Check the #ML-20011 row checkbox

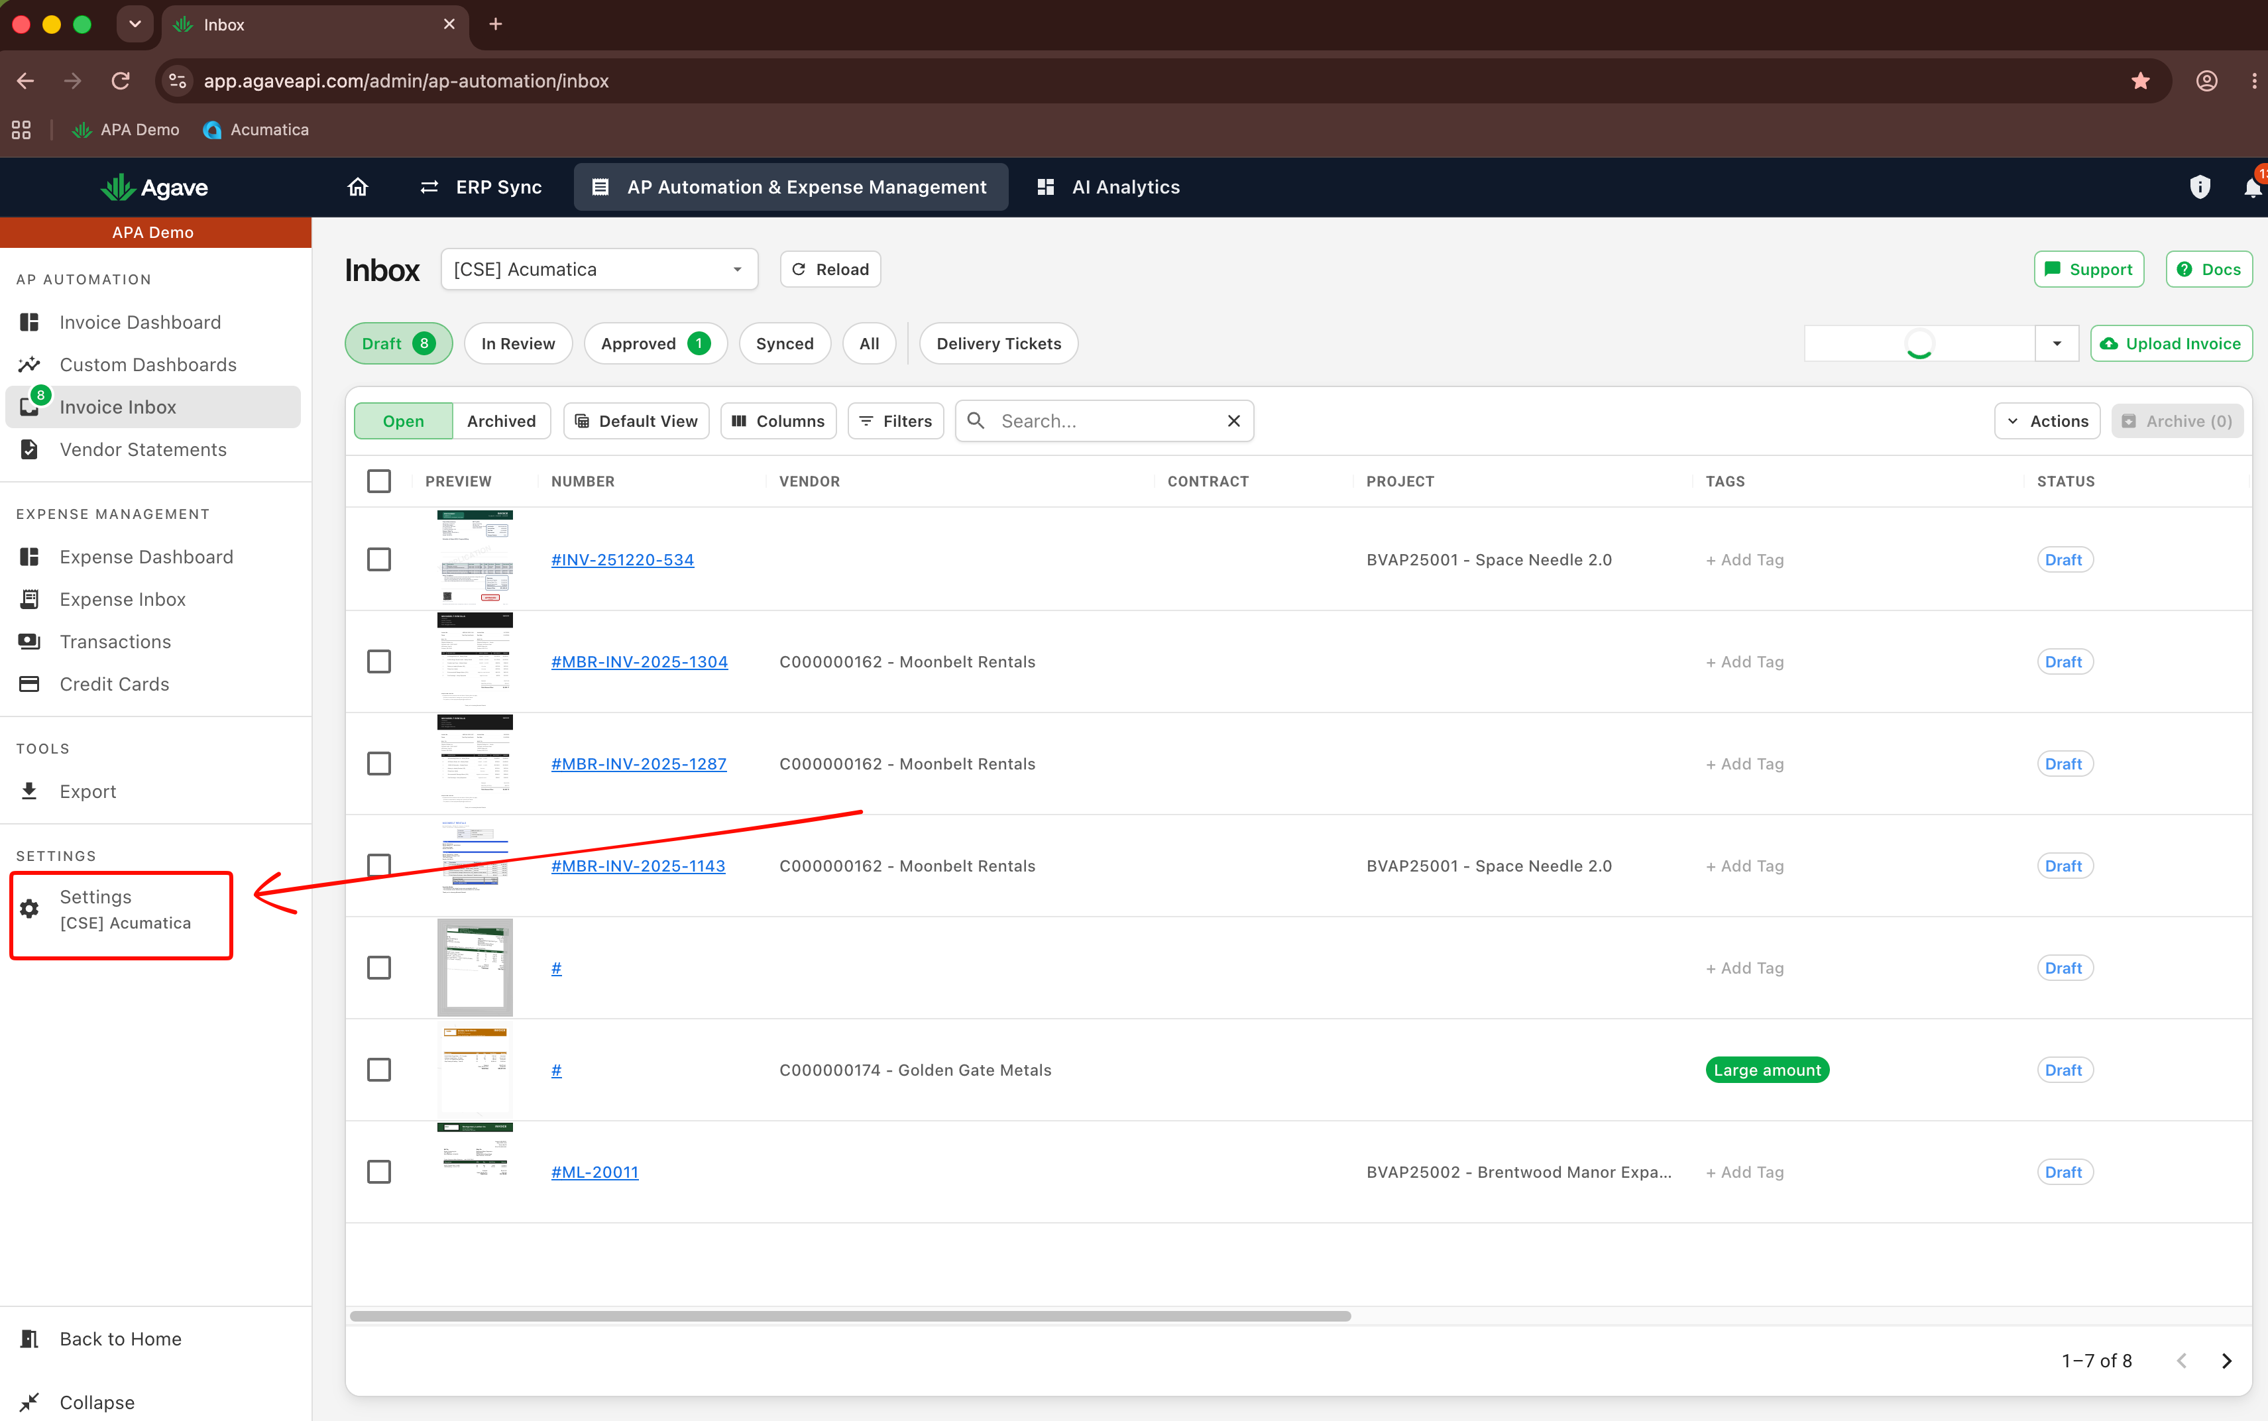378,1172
